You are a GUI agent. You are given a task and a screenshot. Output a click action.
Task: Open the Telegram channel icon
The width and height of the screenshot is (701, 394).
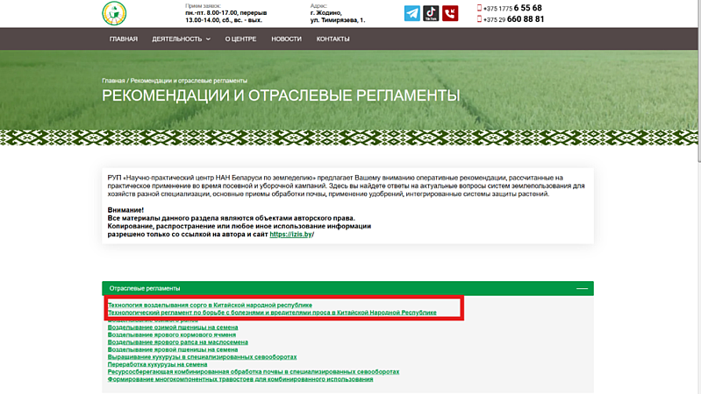point(411,13)
